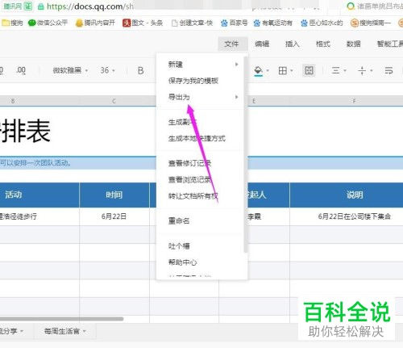The image size is (403, 348).
Task: Open the 微信公众平 bookmark
Action: click(48, 23)
